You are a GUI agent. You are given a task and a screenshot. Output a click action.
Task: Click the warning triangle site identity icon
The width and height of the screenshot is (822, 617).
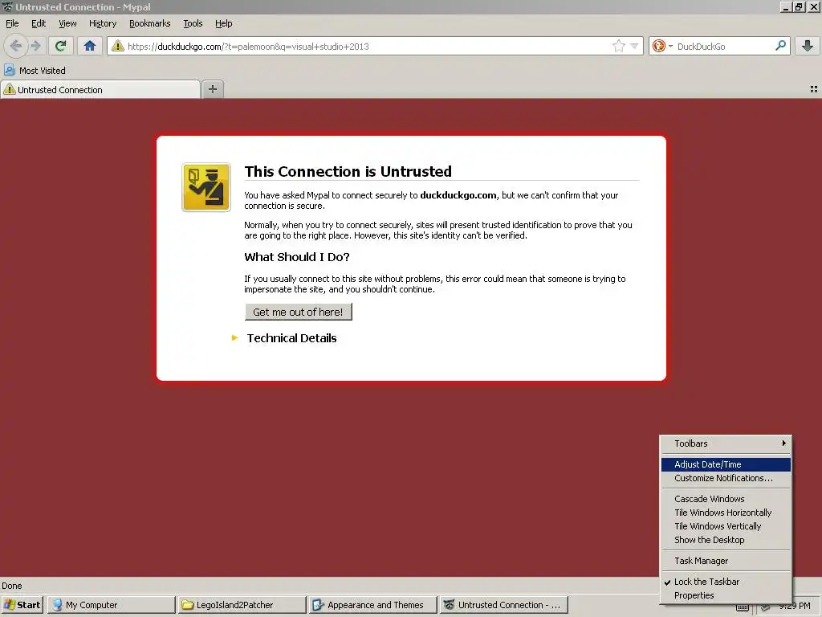pyautogui.click(x=118, y=46)
